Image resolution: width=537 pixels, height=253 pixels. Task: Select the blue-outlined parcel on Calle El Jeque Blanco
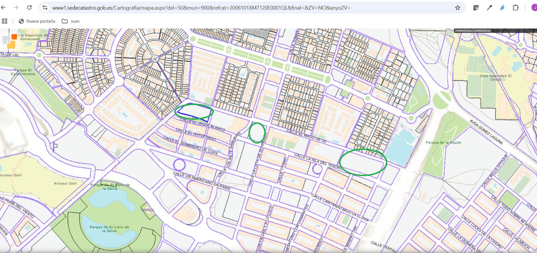194,111
